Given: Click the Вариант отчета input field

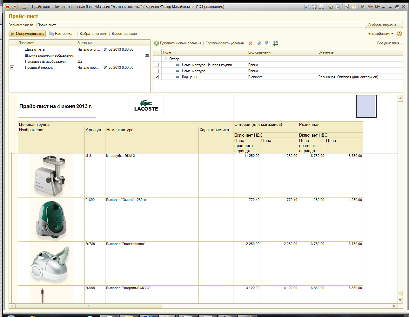Looking at the screenshot, I should point(199,25).
